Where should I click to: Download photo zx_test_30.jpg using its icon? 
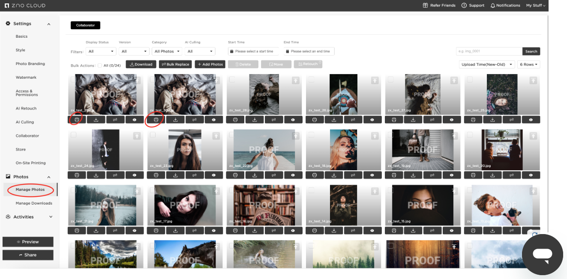pos(175,120)
